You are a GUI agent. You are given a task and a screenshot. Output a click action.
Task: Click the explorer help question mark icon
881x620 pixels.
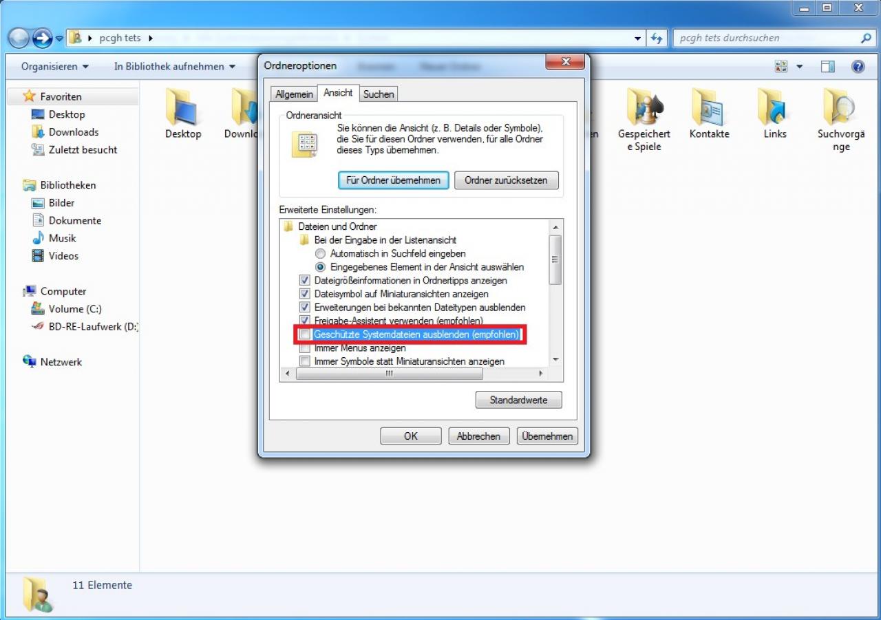(x=858, y=67)
